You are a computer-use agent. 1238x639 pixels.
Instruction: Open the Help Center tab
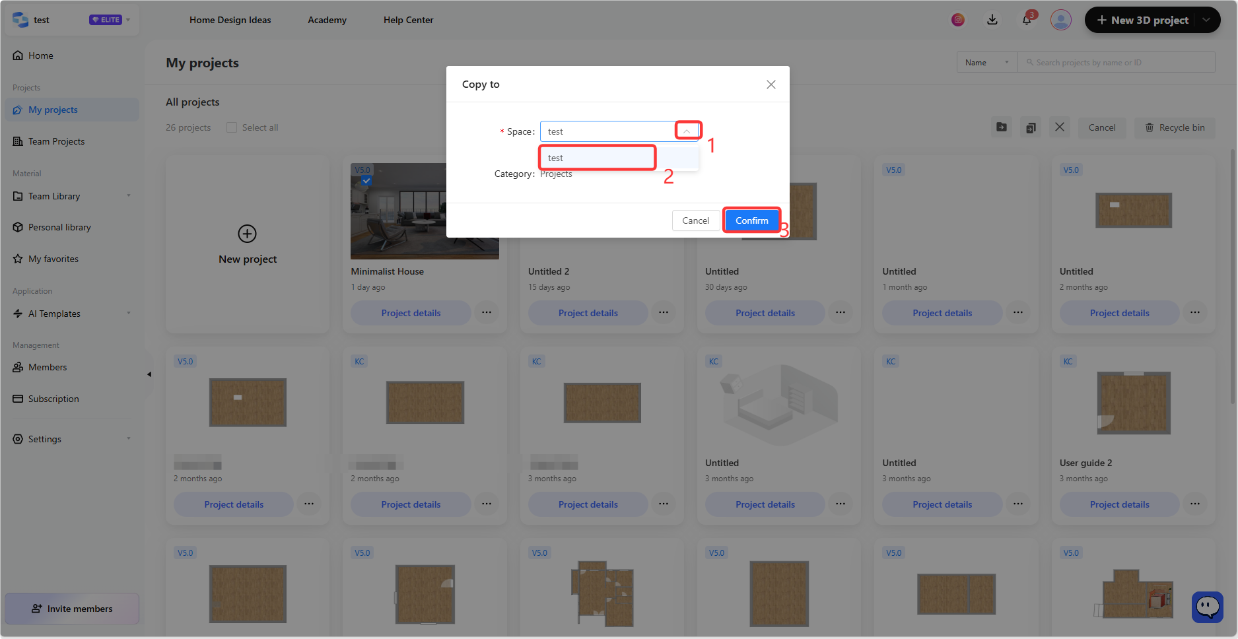(408, 20)
